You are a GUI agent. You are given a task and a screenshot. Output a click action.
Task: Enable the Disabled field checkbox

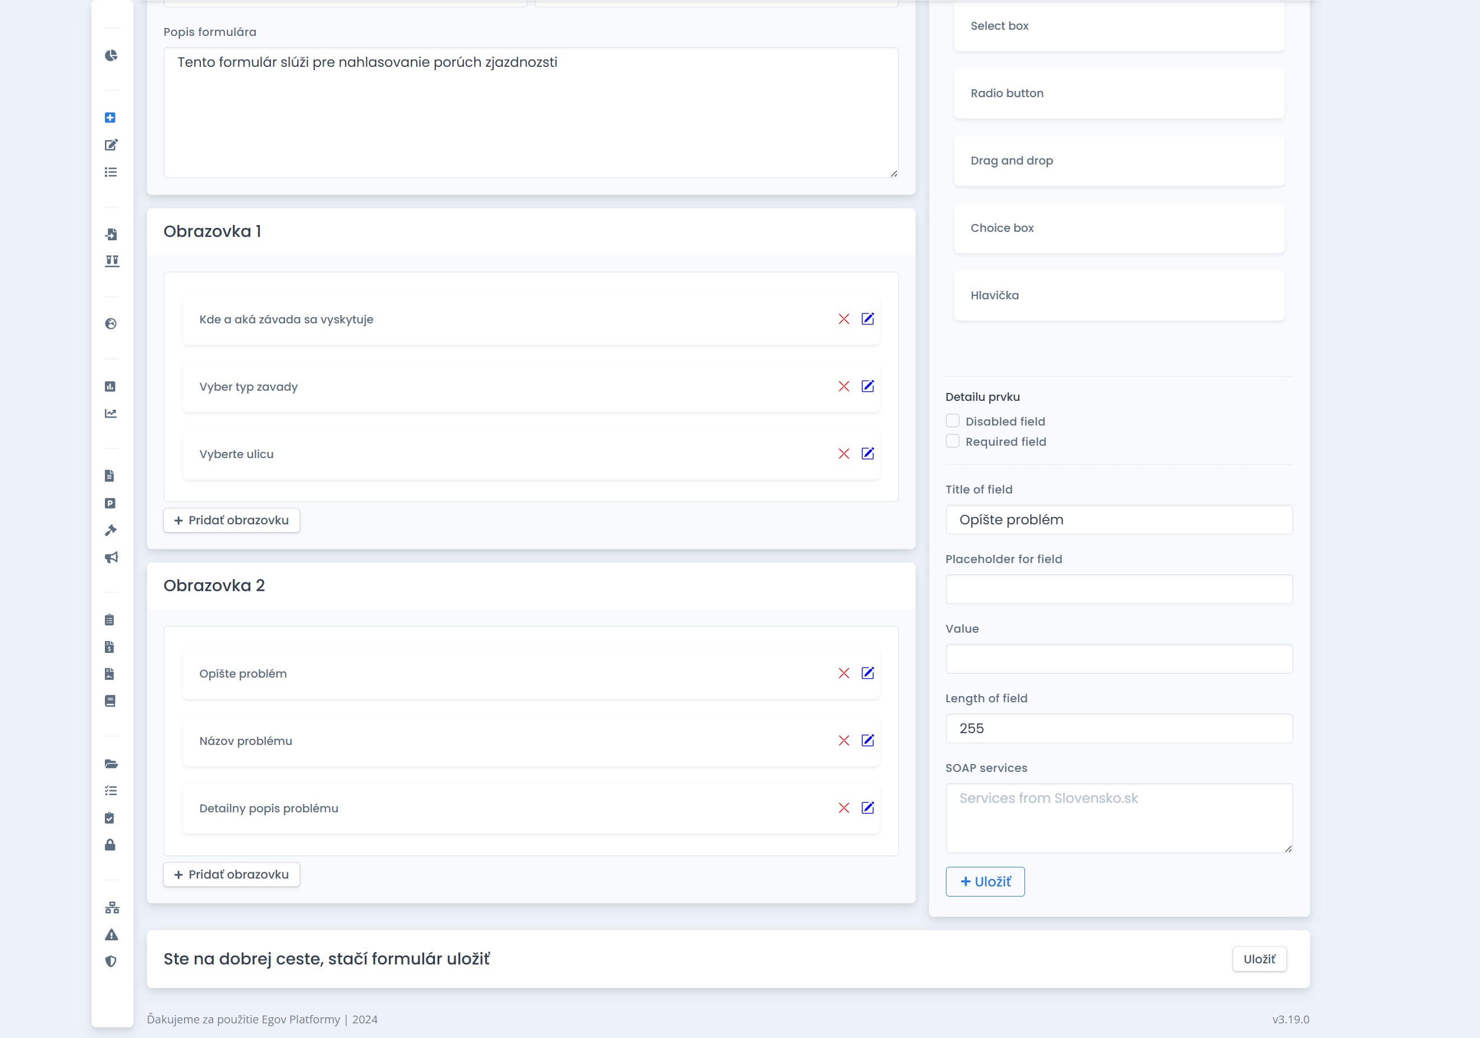(952, 420)
